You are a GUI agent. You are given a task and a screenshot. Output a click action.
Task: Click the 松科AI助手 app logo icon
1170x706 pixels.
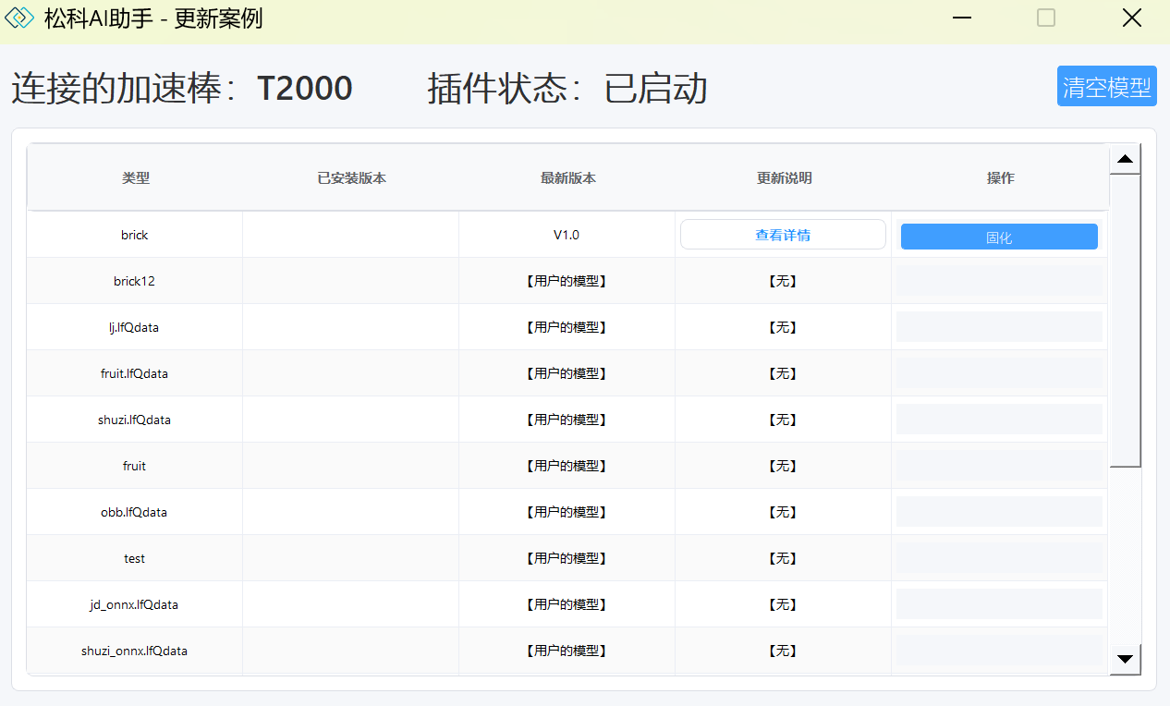coord(19,18)
